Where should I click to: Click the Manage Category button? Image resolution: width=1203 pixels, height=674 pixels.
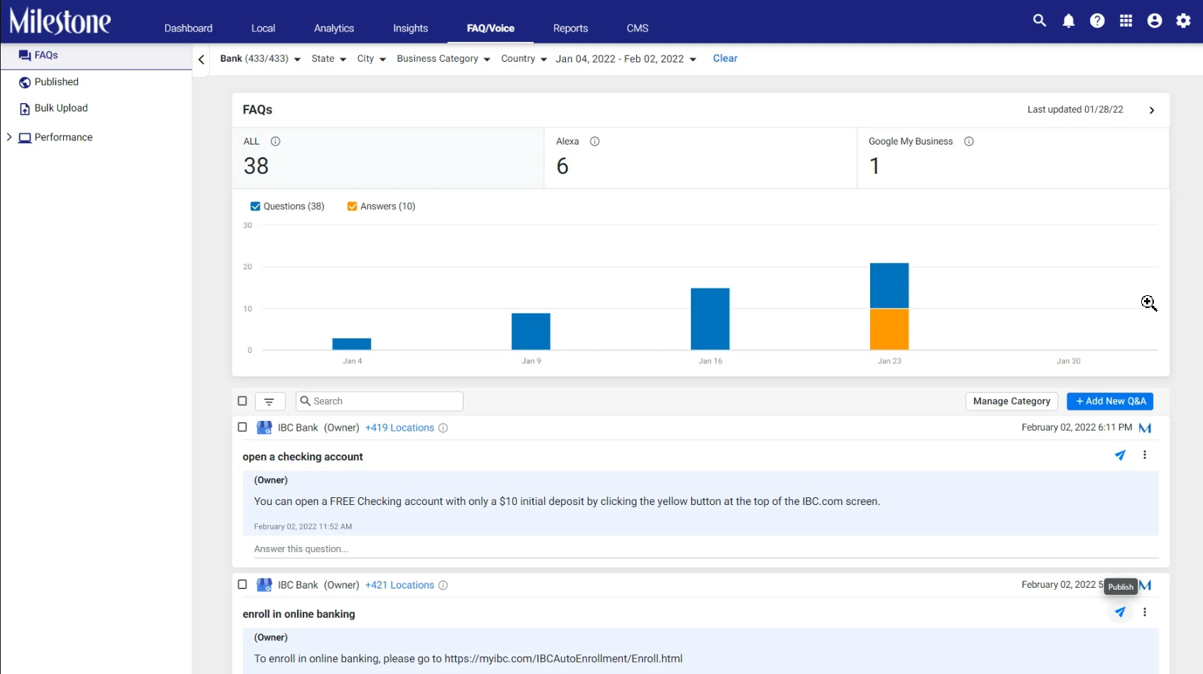(x=1011, y=401)
